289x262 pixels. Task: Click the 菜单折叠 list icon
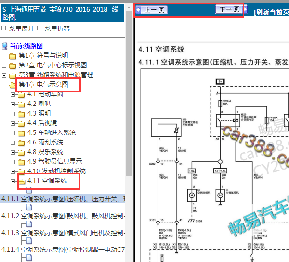(x=39, y=28)
